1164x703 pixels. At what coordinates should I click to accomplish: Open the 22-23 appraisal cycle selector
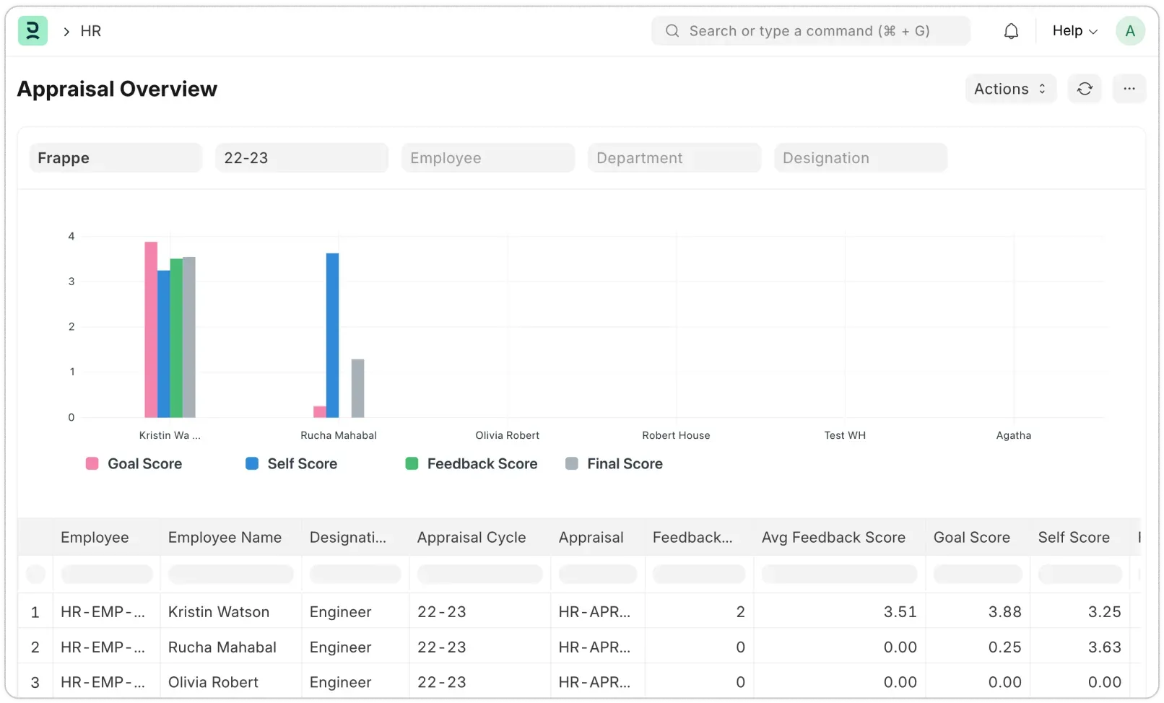302,157
